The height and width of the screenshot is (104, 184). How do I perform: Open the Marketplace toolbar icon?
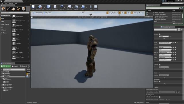click(55, 7)
